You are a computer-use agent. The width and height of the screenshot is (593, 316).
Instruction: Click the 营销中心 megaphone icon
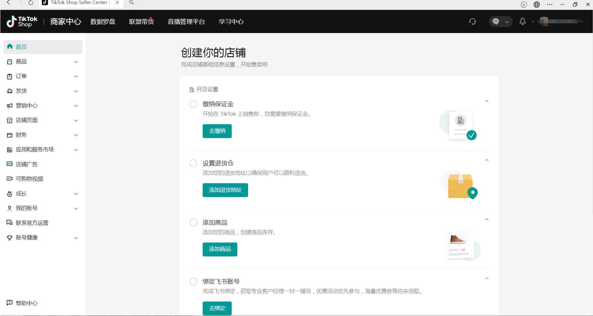tap(10, 106)
